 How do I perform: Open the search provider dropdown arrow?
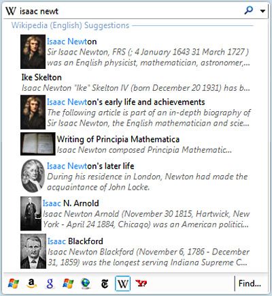coord(262,11)
